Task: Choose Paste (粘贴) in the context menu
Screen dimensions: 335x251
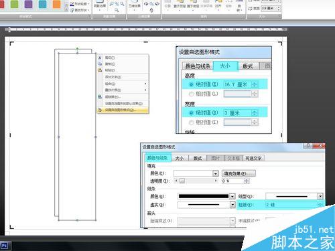Action: (123, 70)
